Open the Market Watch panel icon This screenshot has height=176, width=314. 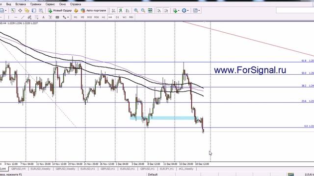click(13, 11)
